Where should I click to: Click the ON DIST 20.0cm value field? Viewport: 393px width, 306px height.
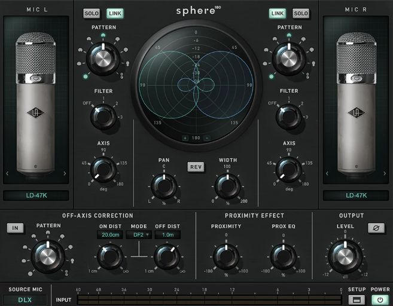(110, 235)
